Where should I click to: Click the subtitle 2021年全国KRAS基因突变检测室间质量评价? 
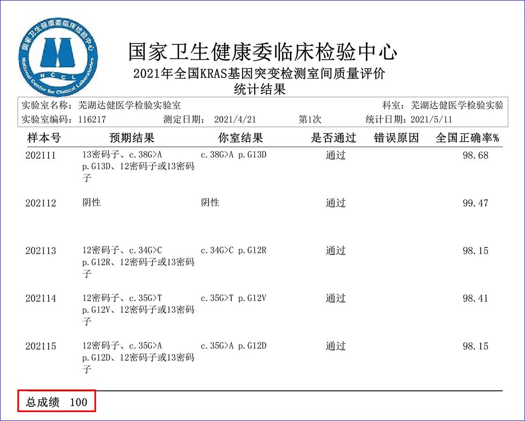pos(259,73)
